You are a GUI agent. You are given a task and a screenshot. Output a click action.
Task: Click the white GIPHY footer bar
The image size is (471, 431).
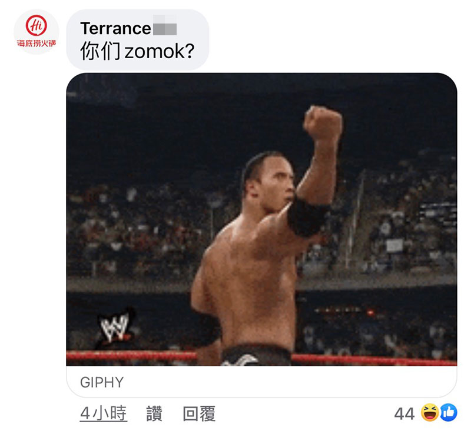point(261,382)
